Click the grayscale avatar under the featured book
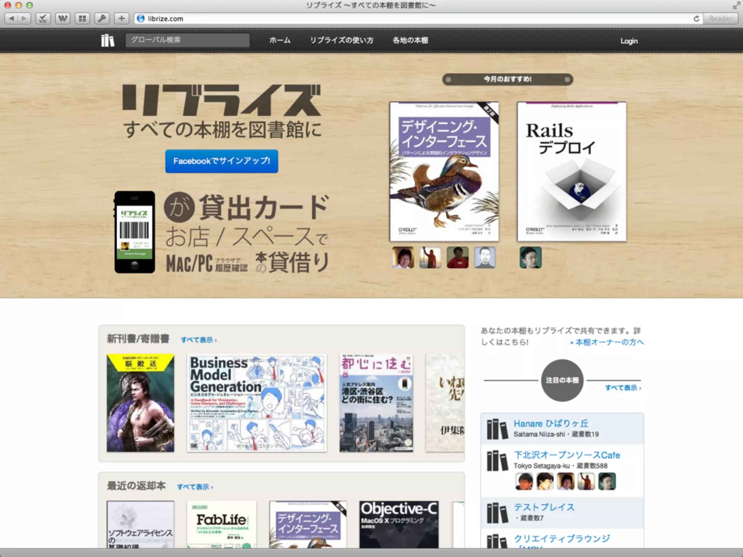This screenshot has height=557, width=743. click(x=485, y=257)
